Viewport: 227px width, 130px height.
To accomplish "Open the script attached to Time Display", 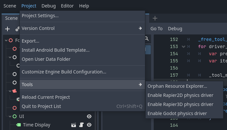I will [x=81, y=125].
